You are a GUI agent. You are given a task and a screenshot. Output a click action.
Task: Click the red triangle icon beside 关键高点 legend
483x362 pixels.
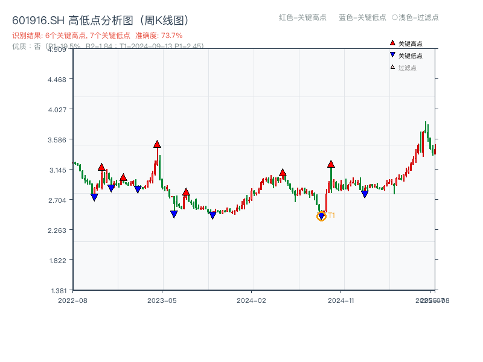pos(392,43)
